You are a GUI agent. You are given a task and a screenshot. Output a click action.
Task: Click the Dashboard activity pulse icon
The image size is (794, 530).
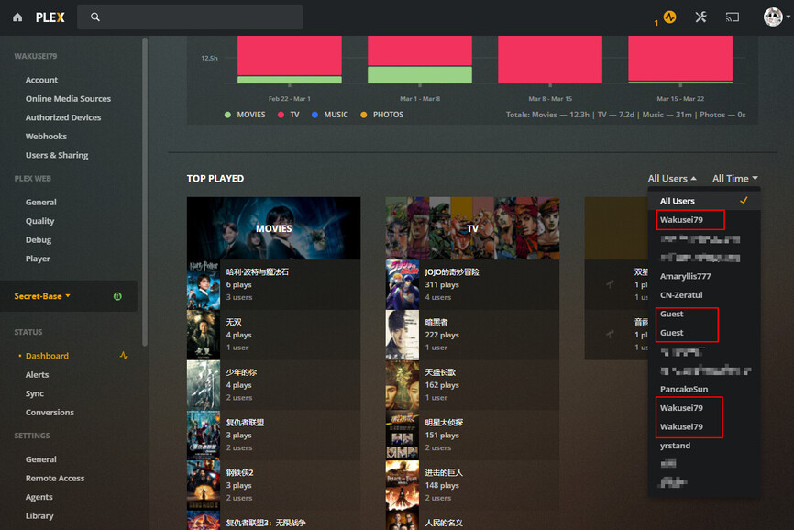tap(124, 356)
